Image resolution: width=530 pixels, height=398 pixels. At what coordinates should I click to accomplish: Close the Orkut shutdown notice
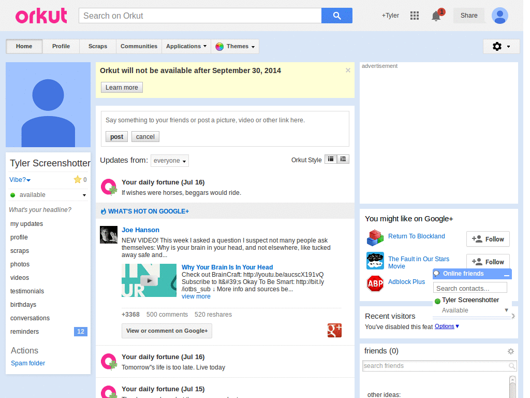pos(348,70)
